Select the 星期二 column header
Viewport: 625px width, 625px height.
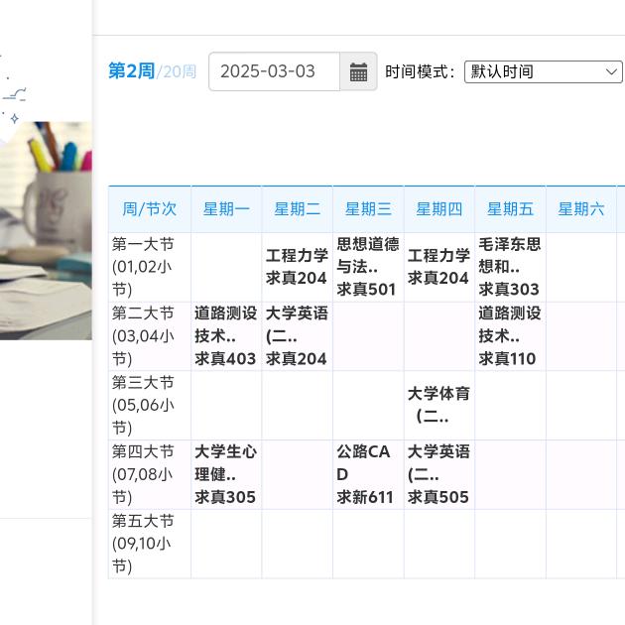coord(298,209)
